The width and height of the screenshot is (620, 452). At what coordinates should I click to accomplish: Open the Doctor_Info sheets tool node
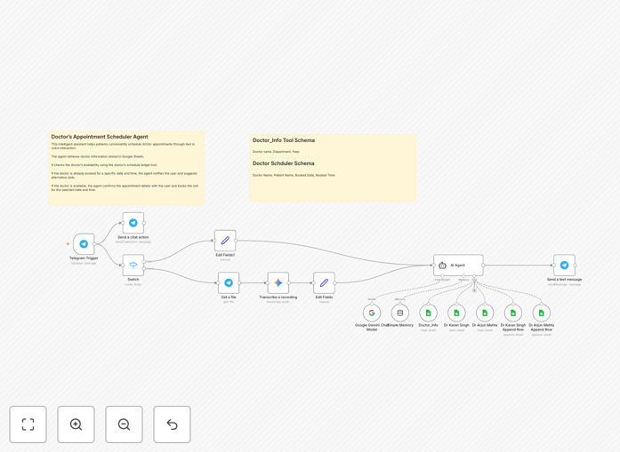tap(428, 313)
